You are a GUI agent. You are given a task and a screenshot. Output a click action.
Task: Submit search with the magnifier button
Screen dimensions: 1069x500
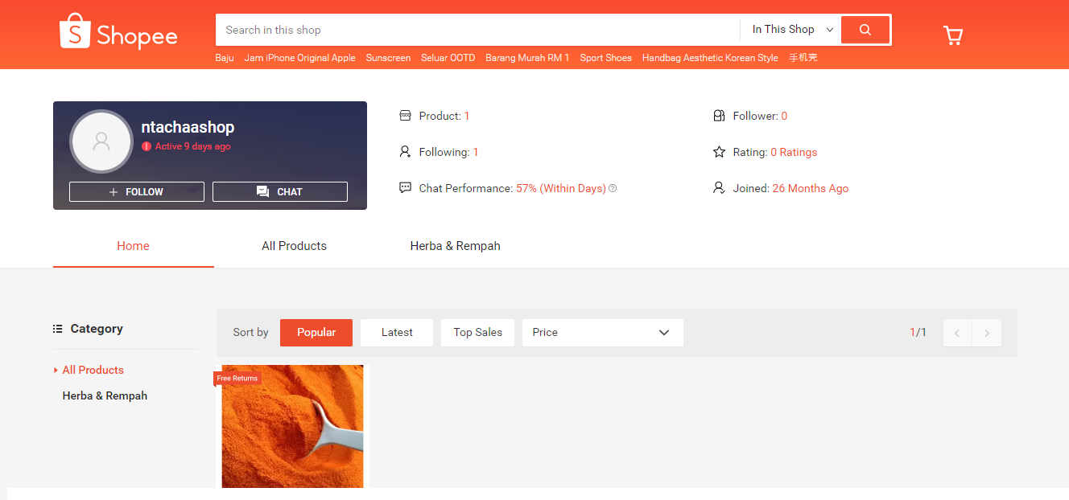(x=865, y=30)
